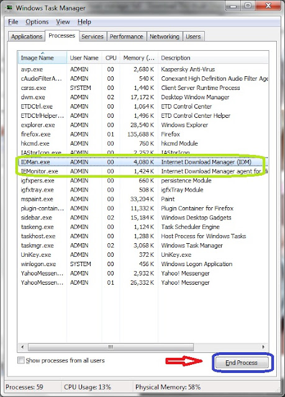Select the YahooMessen... row using 26,332 K
This screenshot has width=285, height=397.
pos(143,283)
